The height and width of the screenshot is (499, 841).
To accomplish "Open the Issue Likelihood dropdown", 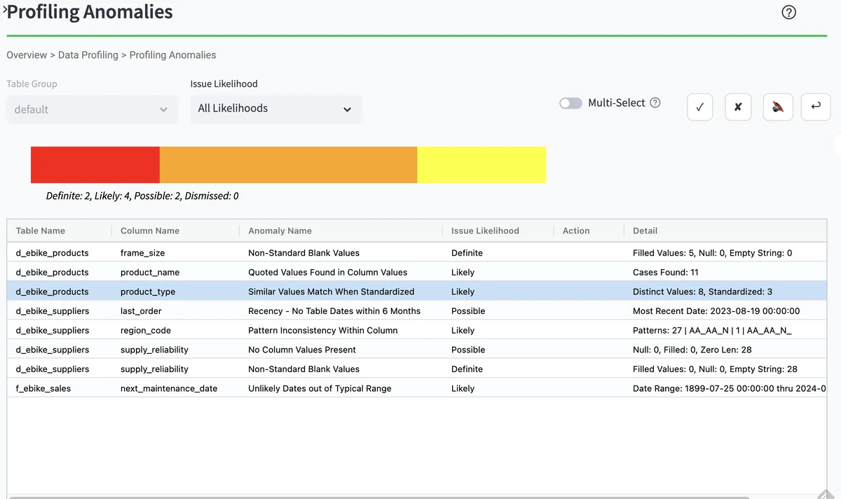I will coord(275,109).
